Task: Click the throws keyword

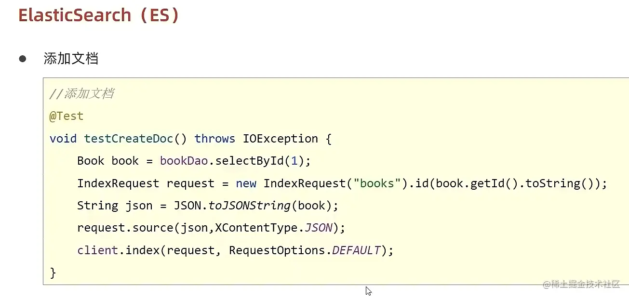Action: pos(215,139)
